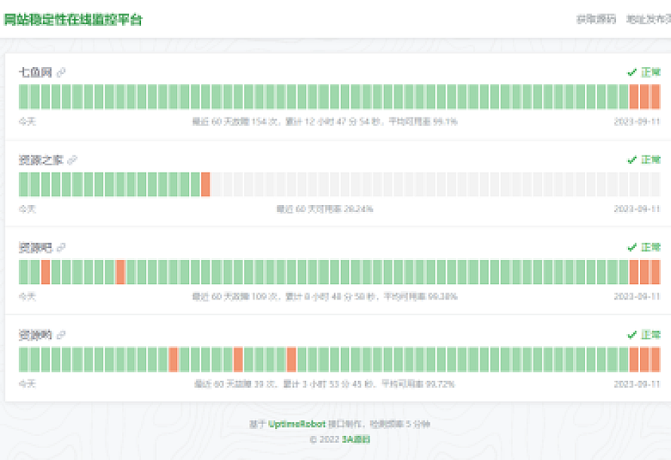Open the 地址发布页 navigation item

pyautogui.click(x=648, y=20)
